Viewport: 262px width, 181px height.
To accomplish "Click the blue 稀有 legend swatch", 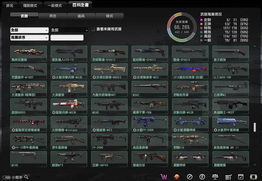I will pyautogui.click(x=201, y=32).
